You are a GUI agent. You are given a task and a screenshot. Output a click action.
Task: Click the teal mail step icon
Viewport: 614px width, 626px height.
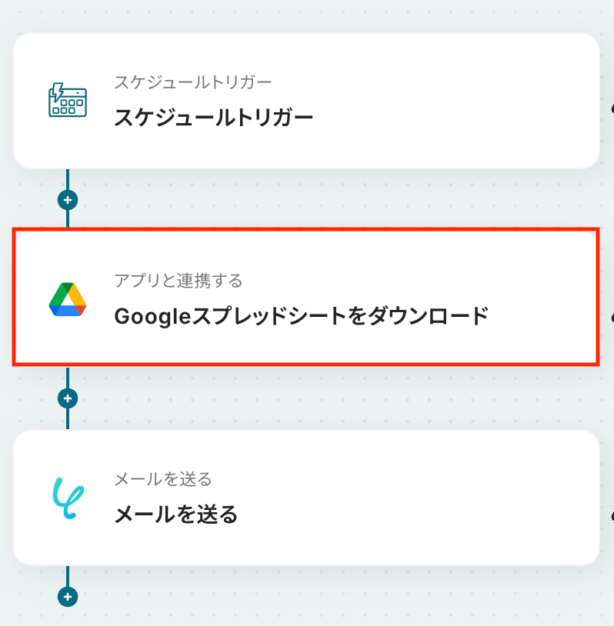pos(67,498)
